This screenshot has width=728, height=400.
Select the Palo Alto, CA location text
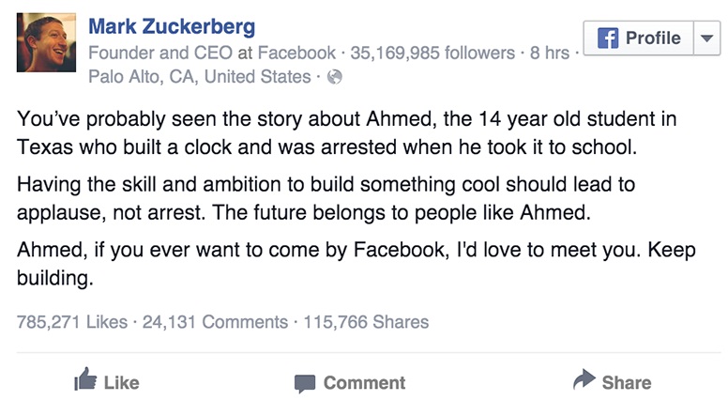(x=199, y=77)
